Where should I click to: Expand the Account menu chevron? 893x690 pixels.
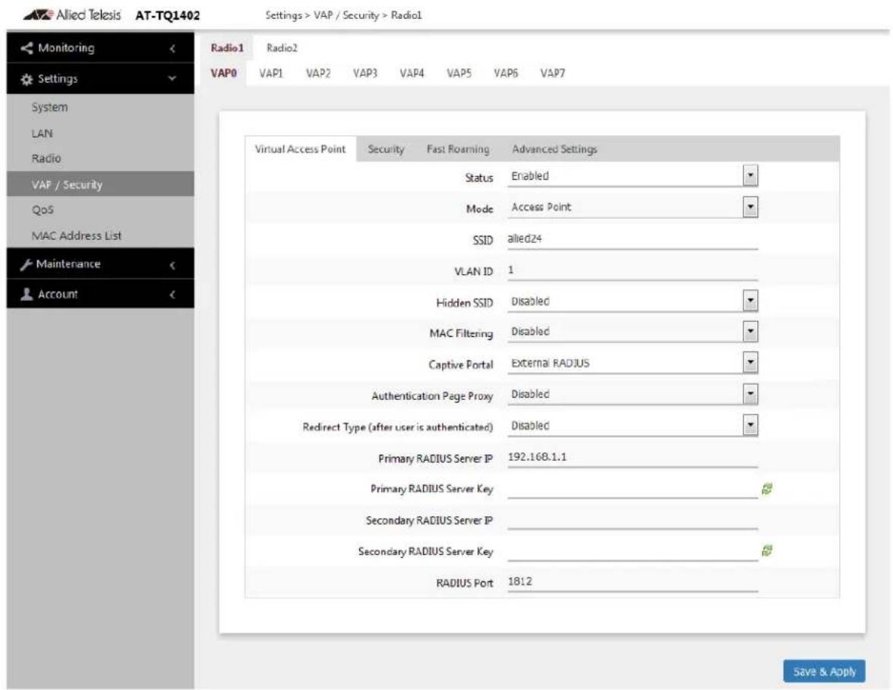172,295
